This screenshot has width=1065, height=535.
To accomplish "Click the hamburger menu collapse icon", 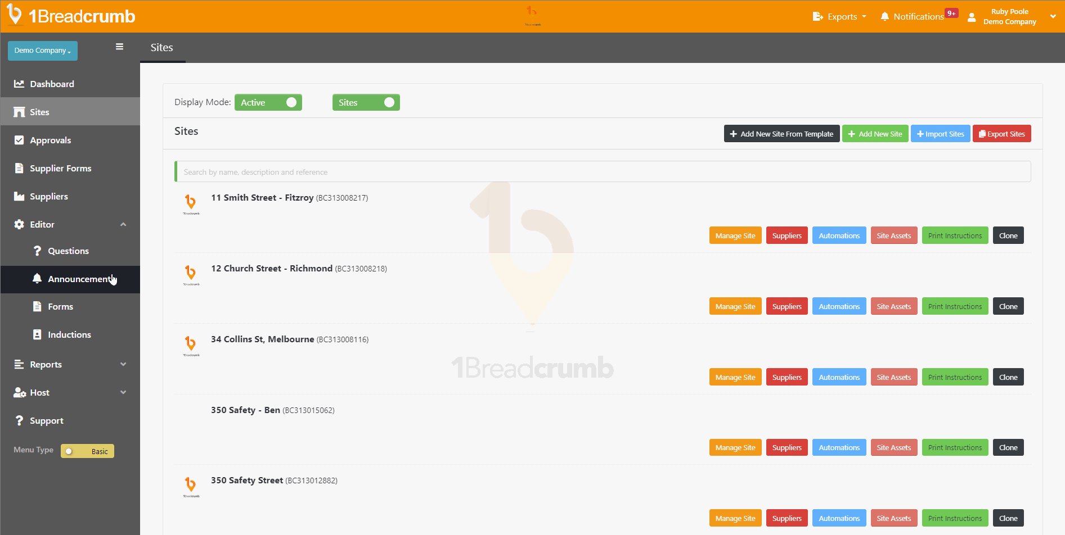I will [119, 47].
